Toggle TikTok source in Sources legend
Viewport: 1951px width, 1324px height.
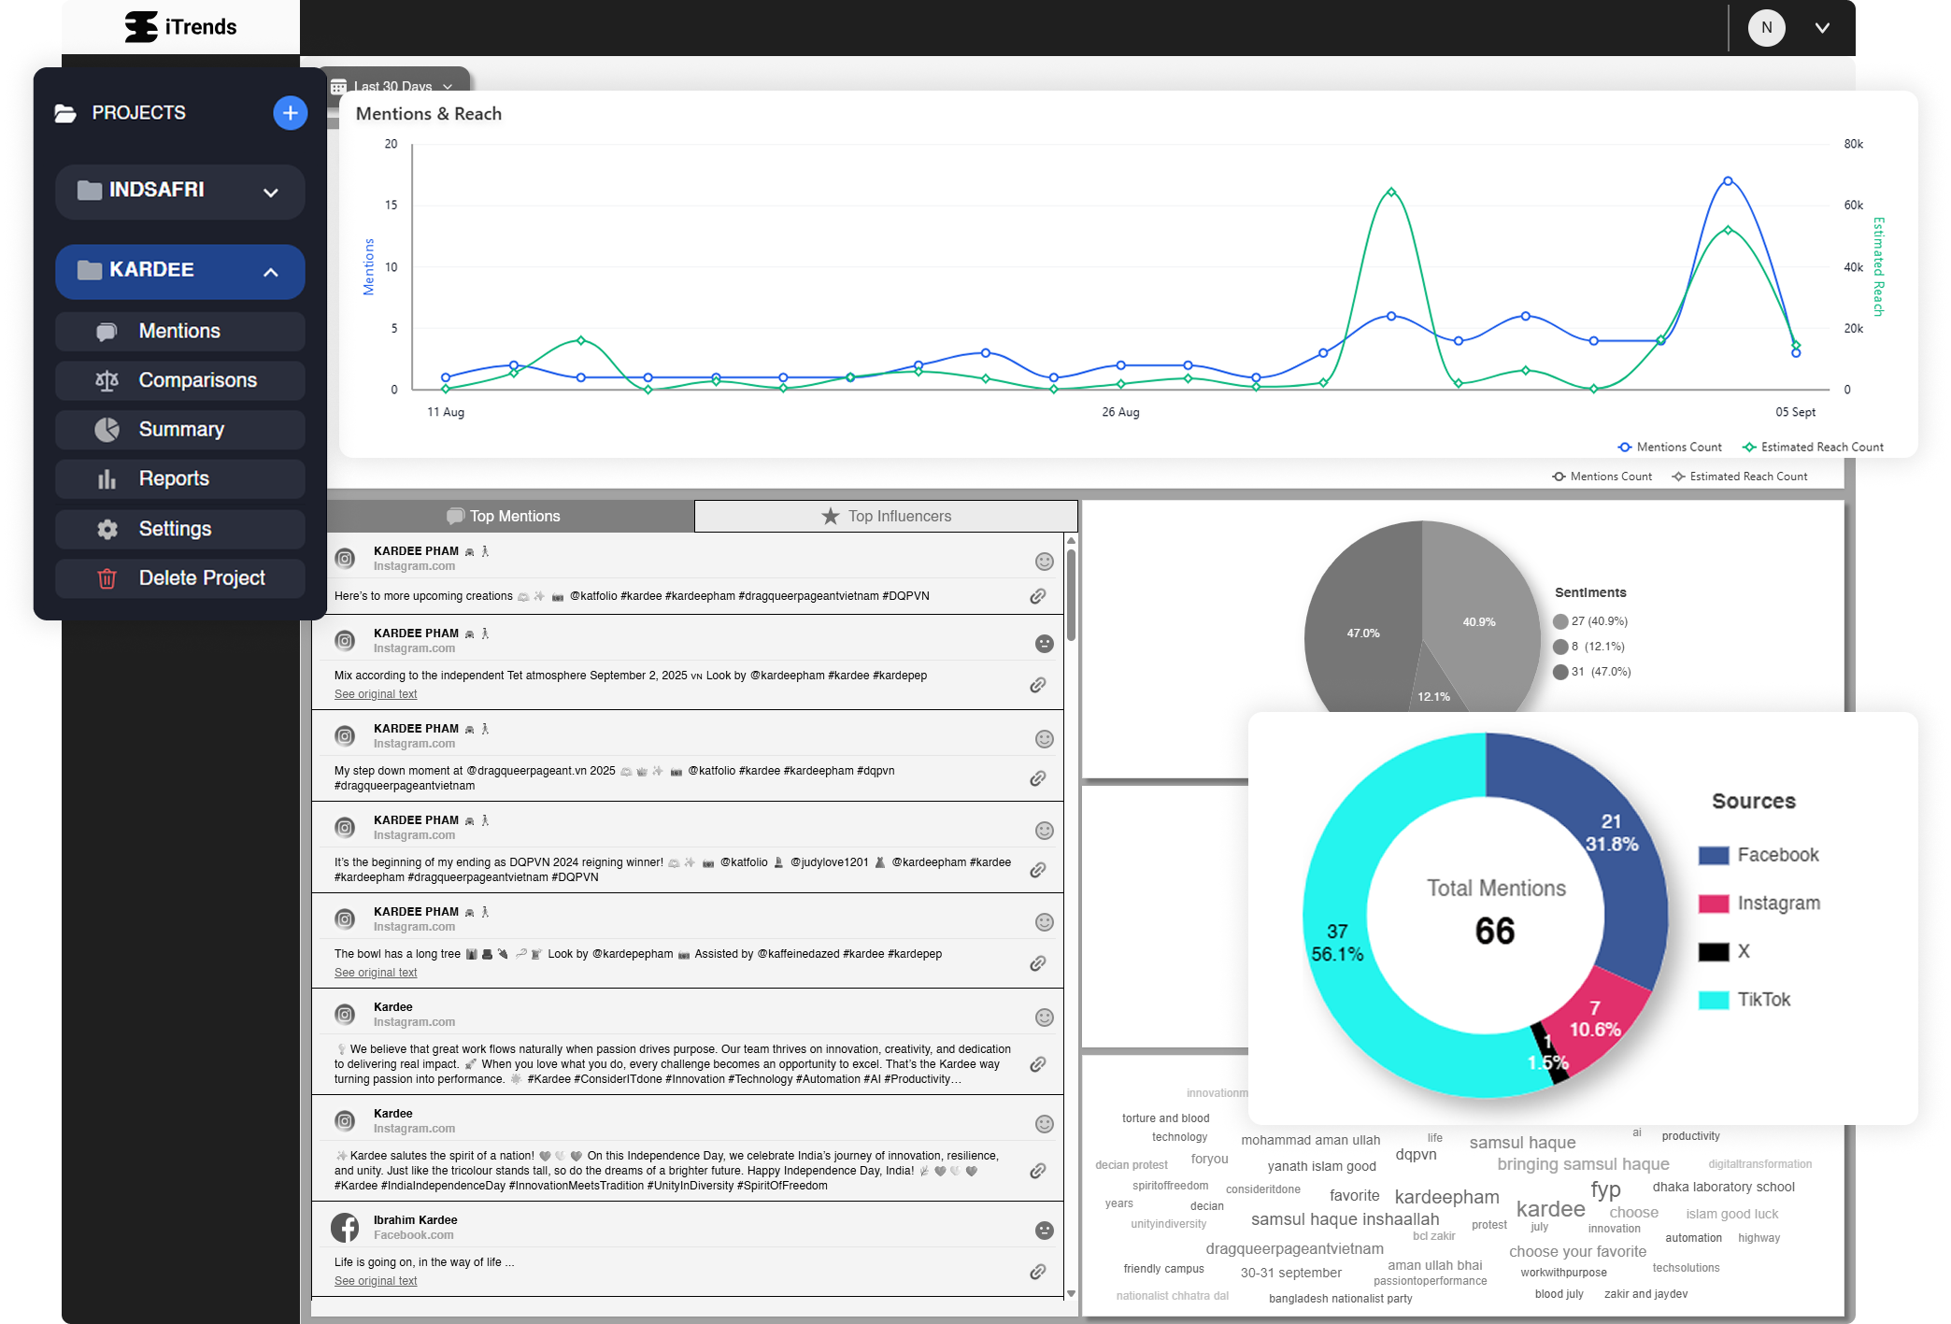pyautogui.click(x=1762, y=1000)
